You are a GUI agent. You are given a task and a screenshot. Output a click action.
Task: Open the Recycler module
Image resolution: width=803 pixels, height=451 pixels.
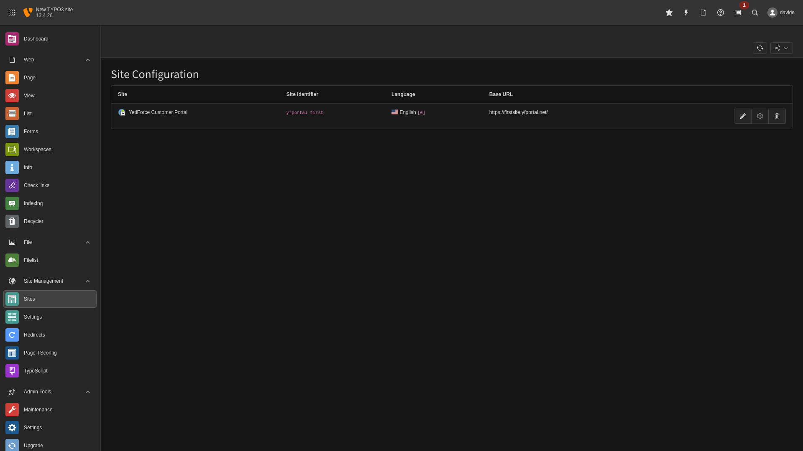pyautogui.click(x=33, y=221)
